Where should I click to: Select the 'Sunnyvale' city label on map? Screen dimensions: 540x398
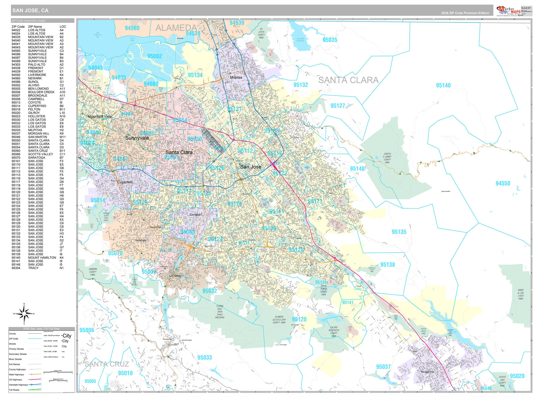137,138
